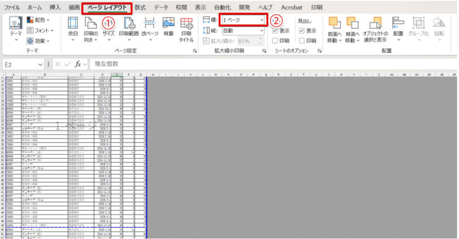
Task: Open the データ tab
Action: [161, 7]
